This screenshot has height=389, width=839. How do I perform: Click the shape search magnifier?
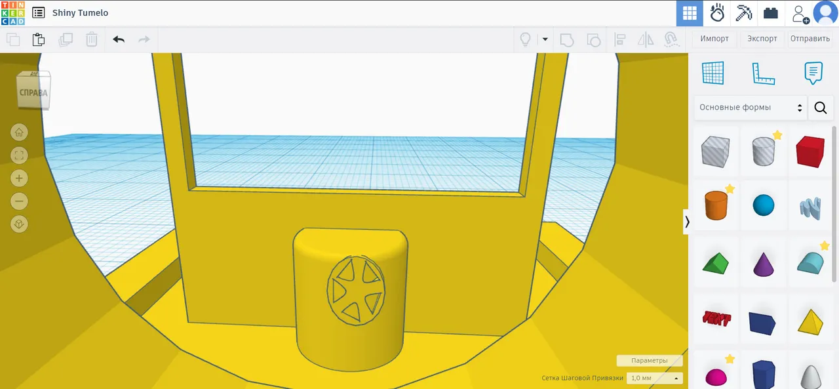[821, 108]
